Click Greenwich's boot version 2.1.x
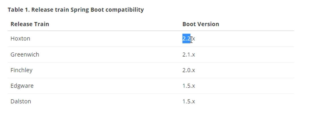The image size is (310, 115). coord(189,54)
